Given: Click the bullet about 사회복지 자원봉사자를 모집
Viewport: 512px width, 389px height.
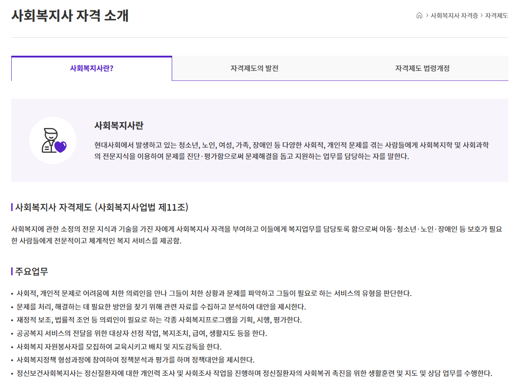Looking at the screenshot, I should pyautogui.click(x=119, y=347).
